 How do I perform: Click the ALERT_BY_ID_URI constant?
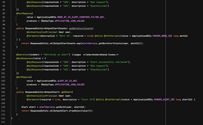tap(67, 81)
